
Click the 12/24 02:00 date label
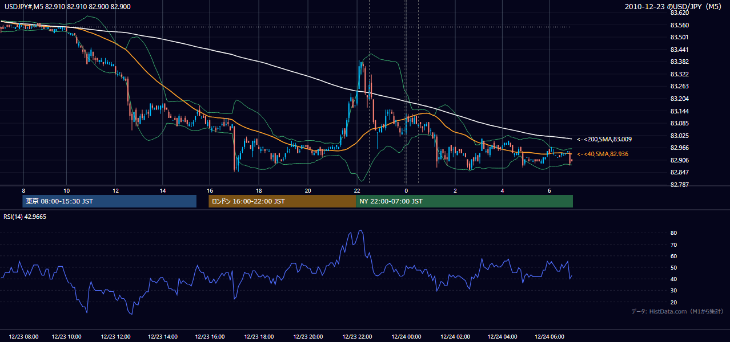pos(455,336)
